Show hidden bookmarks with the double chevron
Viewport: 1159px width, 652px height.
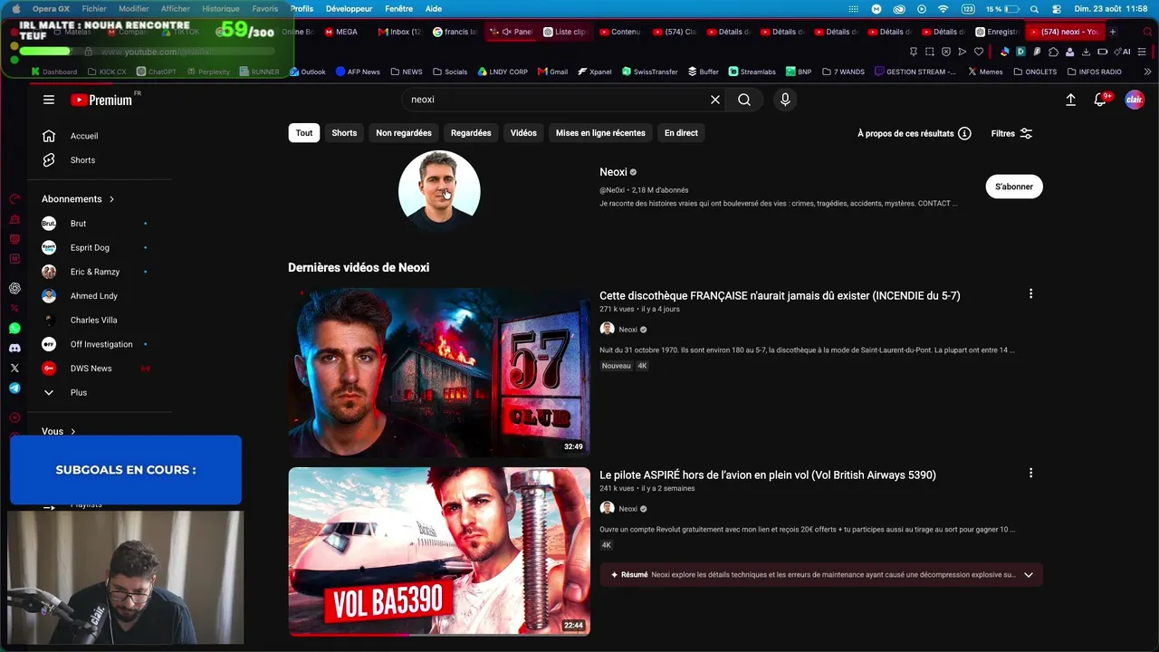tap(1148, 72)
